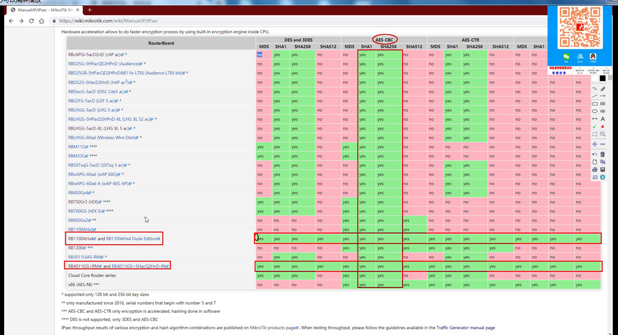Open the screenshot image icon
The width and height of the screenshot is (618, 335).
tap(595, 178)
